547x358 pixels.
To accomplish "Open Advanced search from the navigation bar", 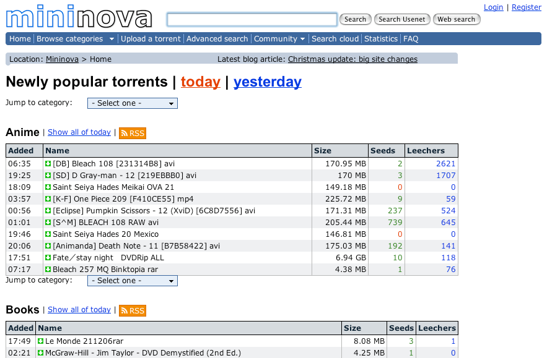I will [x=217, y=39].
